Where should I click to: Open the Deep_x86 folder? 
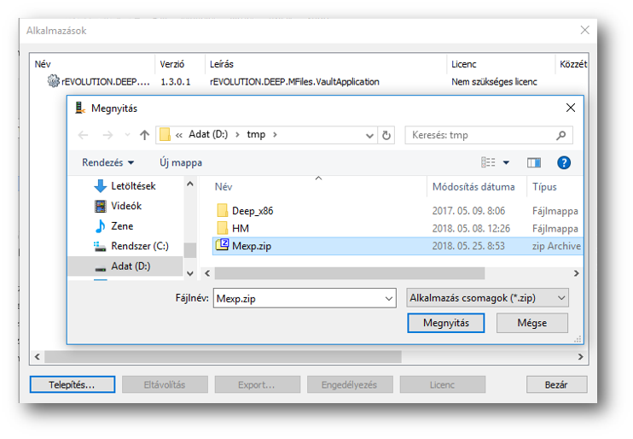point(252,210)
